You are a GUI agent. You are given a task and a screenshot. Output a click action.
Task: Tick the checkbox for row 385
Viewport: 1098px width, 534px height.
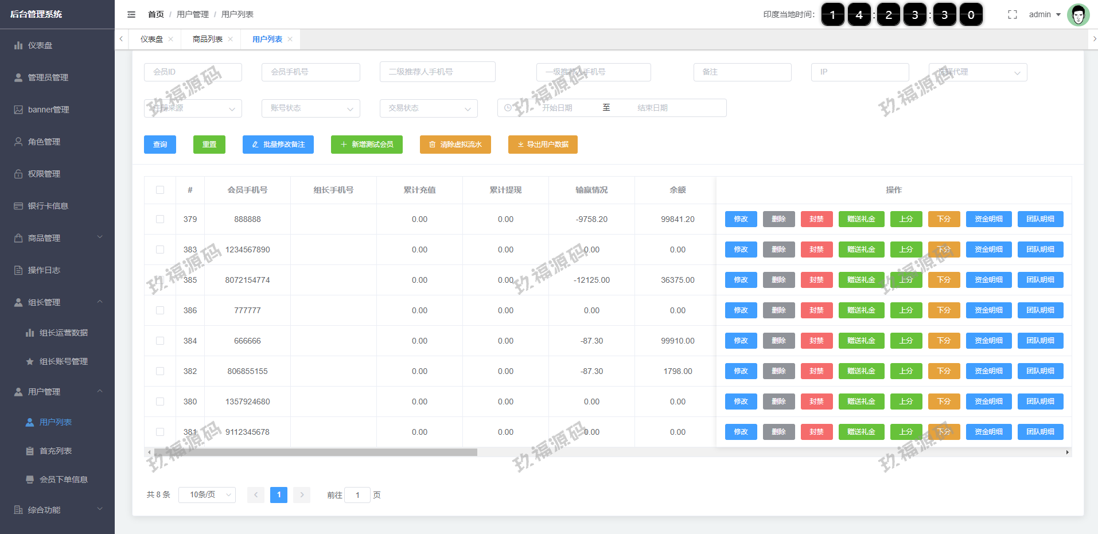[160, 280]
